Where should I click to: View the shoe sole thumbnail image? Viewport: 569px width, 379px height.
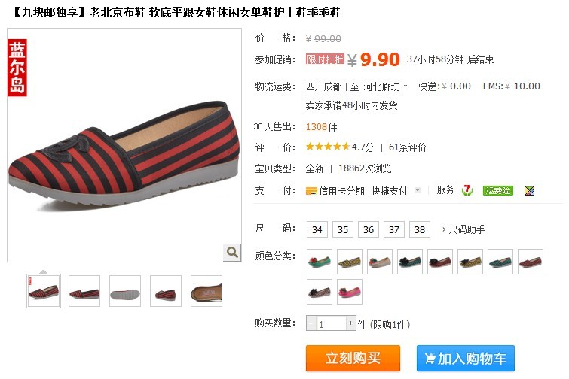point(125,291)
